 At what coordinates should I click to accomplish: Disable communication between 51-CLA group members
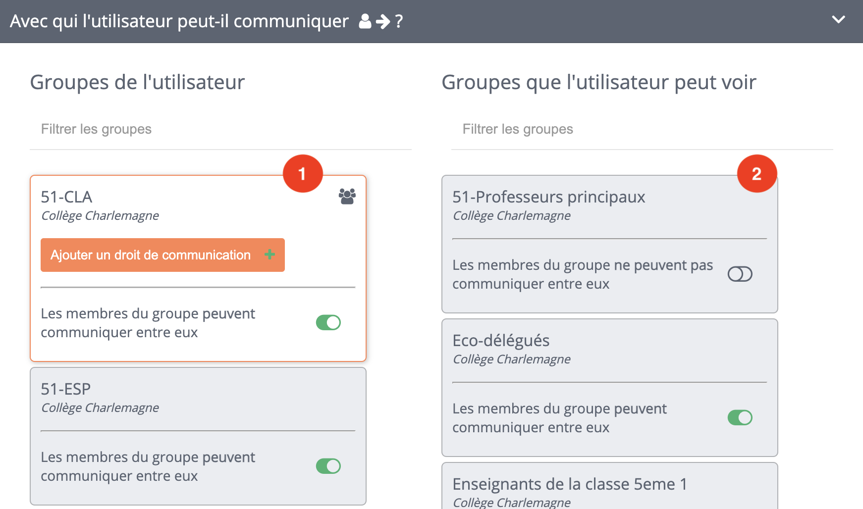328,322
